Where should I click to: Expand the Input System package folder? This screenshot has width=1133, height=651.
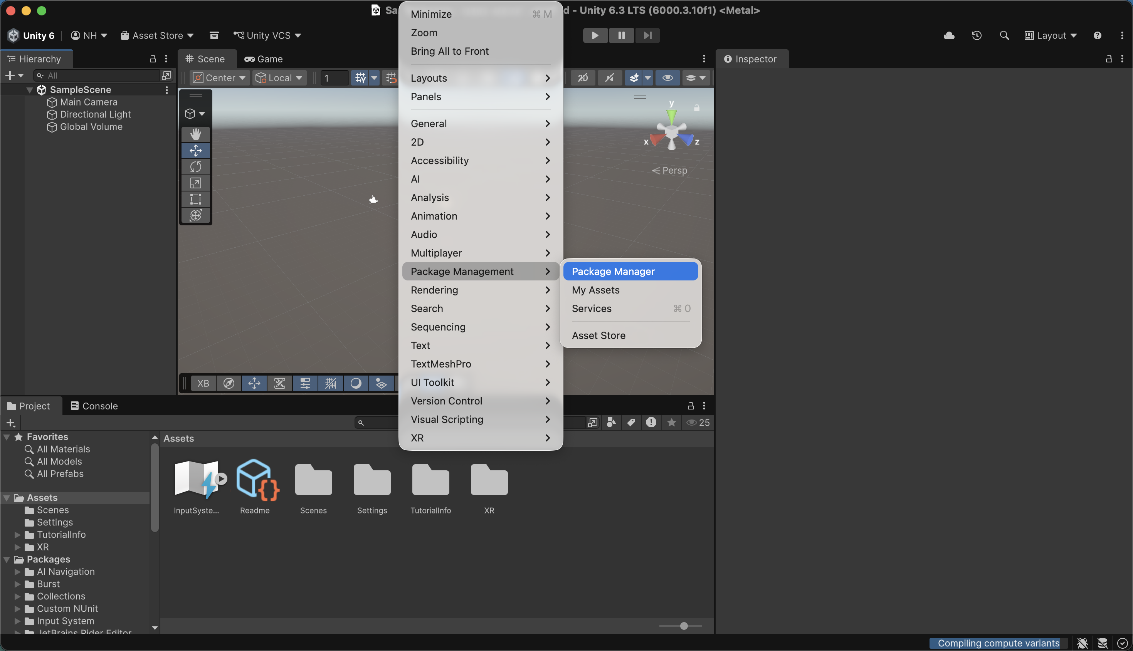17,621
